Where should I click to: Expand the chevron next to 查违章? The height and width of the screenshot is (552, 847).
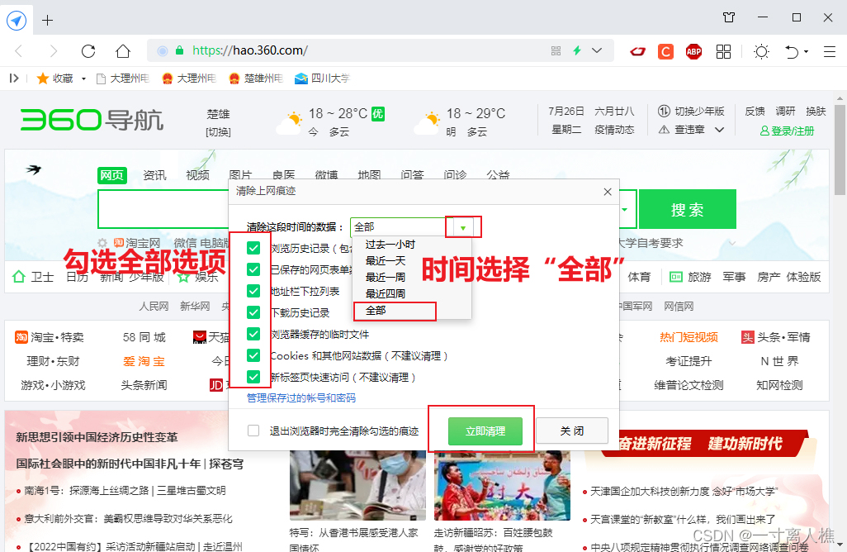pyautogui.click(x=719, y=130)
